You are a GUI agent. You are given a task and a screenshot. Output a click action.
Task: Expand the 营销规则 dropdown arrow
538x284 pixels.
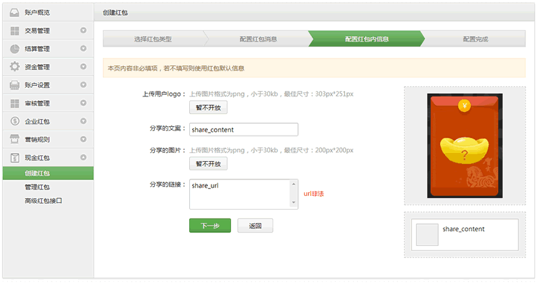tap(83, 139)
